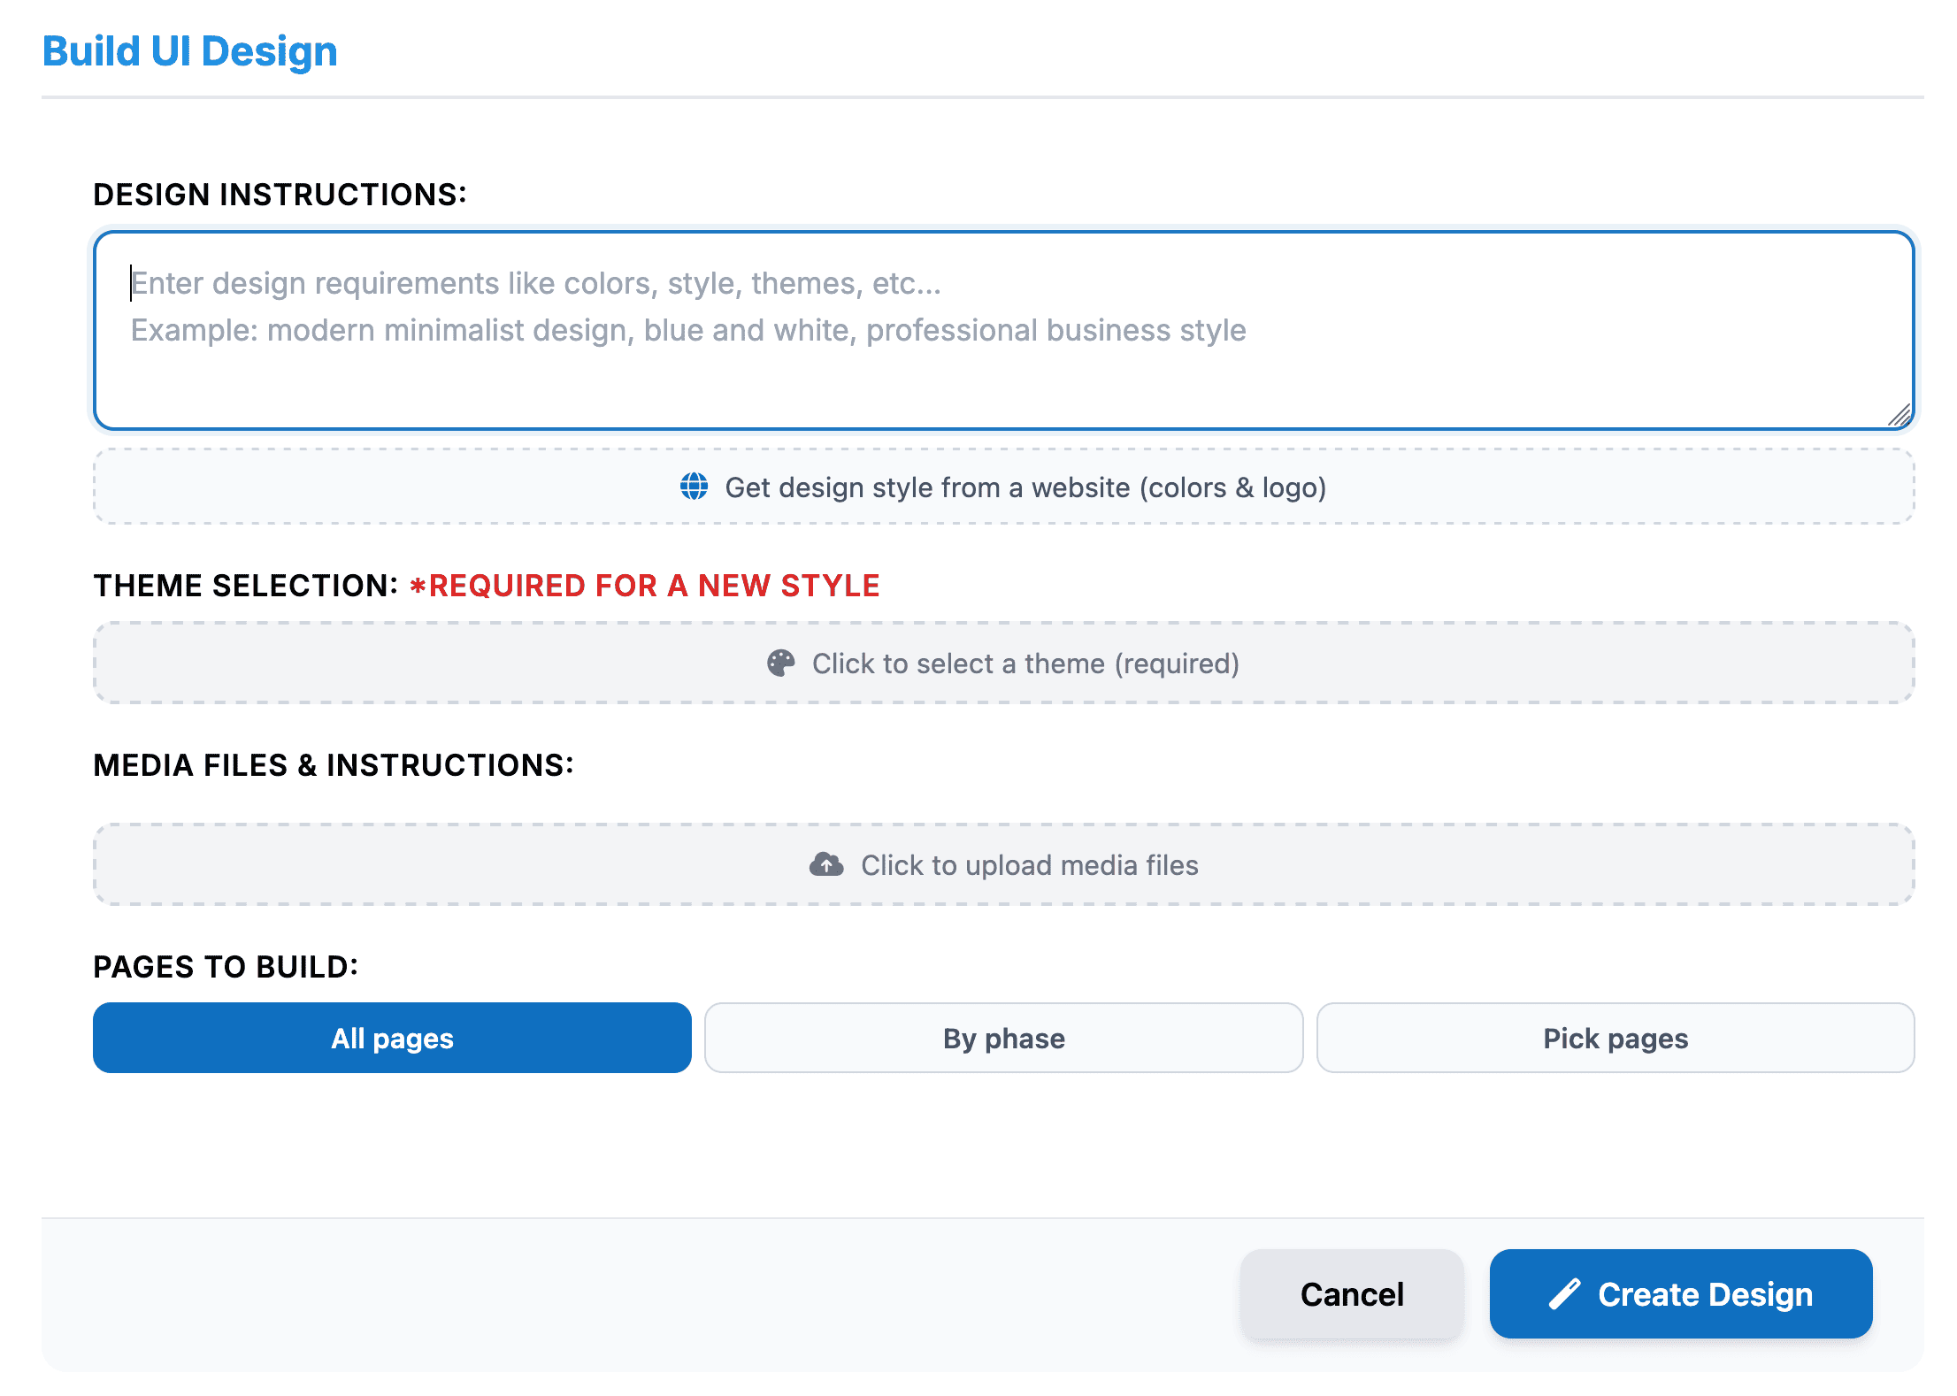Image resolution: width=1957 pixels, height=1396 pixels.
Task: Click the Create Design button
Action: point(1681,1294)
